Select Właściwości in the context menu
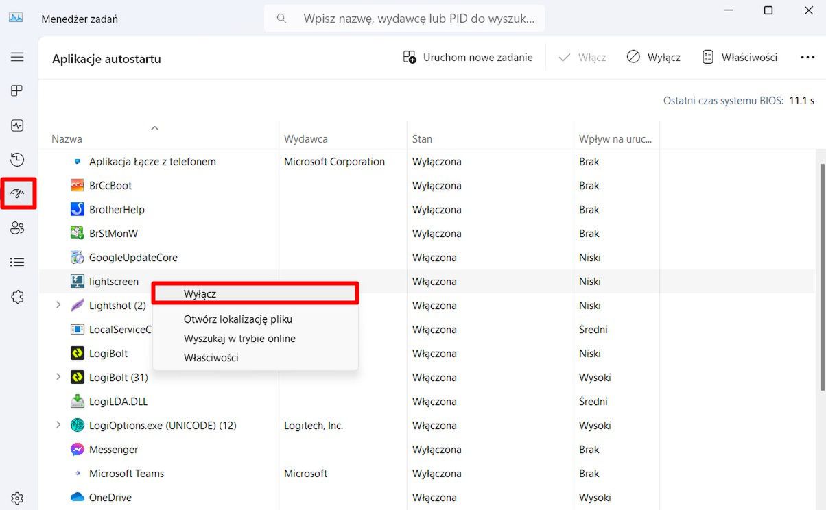The width and height of the screenshot is (826, 510). [x=211, y=357]
